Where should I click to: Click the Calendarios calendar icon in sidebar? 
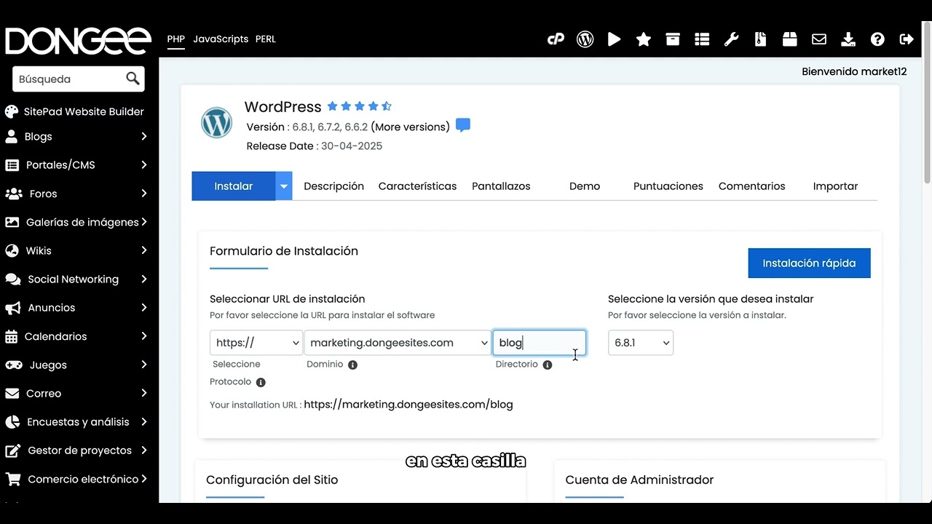tap(11, 336)
